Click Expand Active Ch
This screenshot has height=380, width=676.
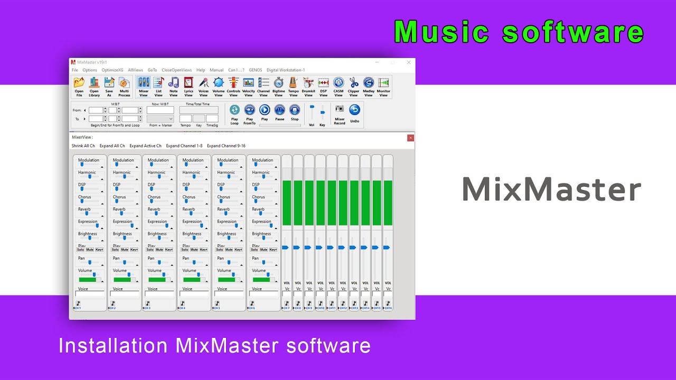146,146
